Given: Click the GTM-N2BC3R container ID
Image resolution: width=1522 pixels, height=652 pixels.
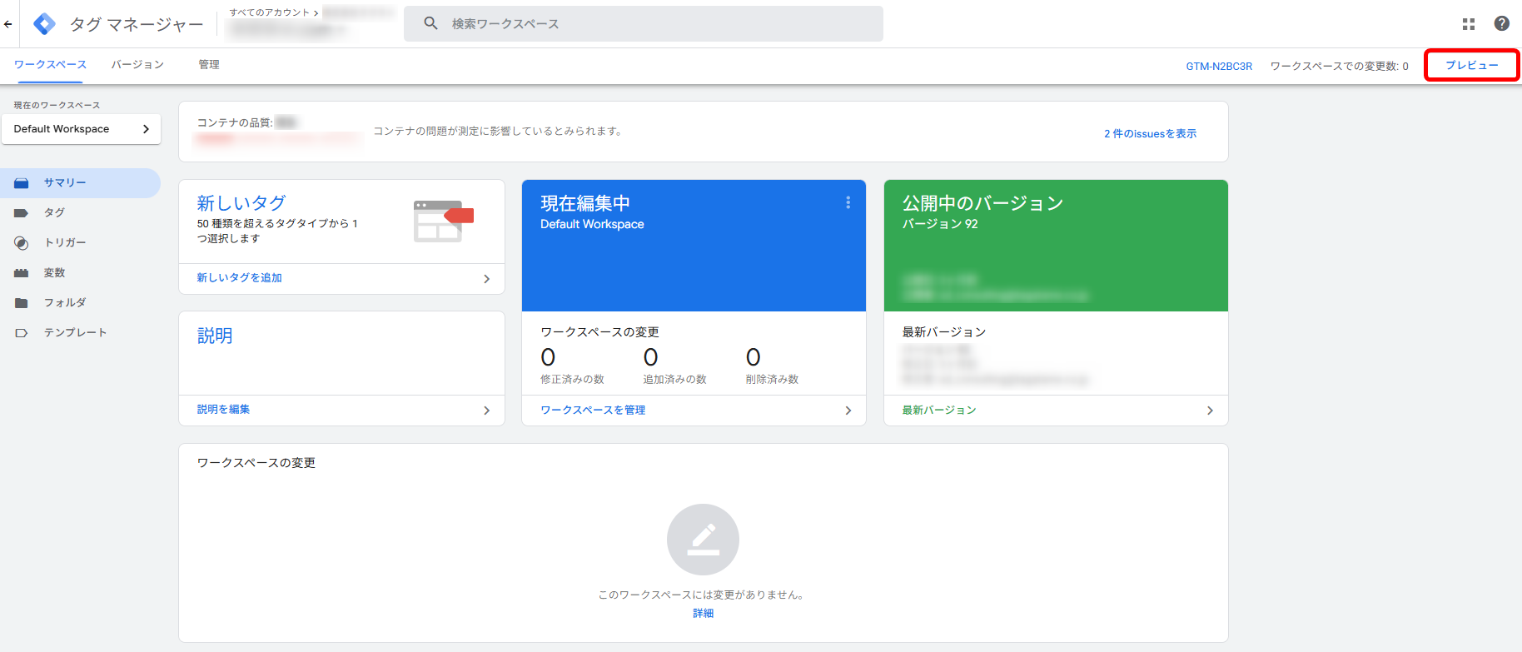Looking at the screenshot, I should 1219,67.
